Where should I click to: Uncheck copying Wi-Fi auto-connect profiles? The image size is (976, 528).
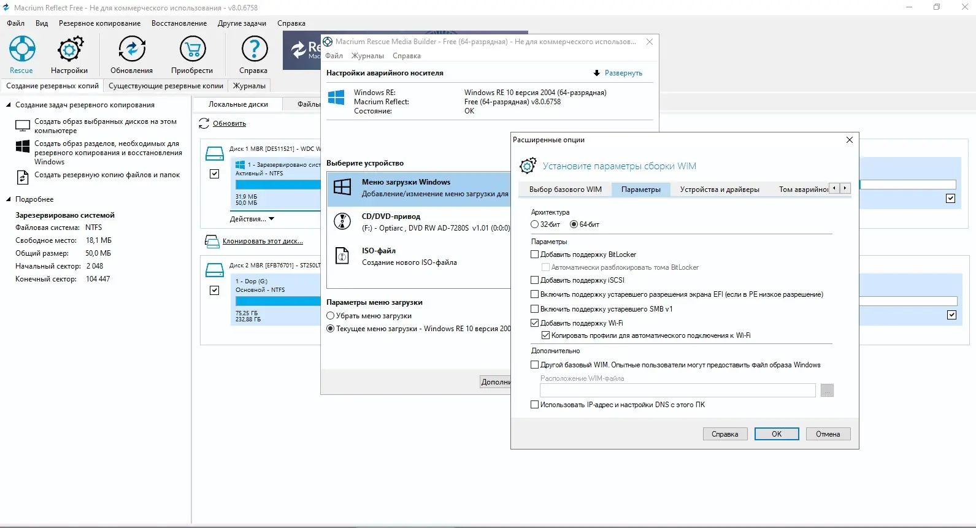(x=545, y=335)
